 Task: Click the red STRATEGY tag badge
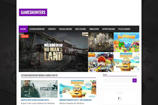tap(25, 36)
